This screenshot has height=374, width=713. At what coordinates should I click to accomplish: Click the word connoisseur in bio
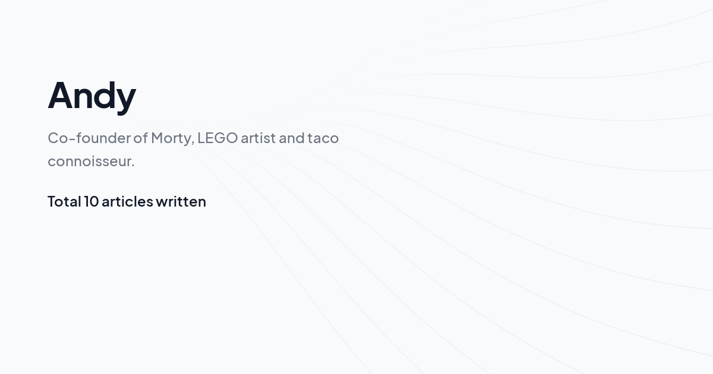coord(89,161)
